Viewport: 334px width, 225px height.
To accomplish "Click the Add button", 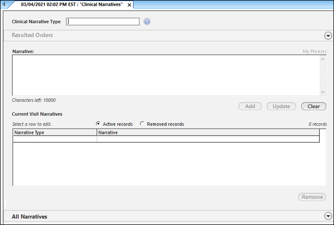I will click(x=250, y=106).
